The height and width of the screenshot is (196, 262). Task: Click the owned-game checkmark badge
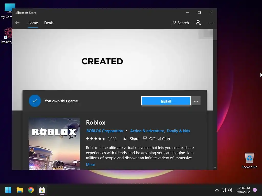coord(35,101)
